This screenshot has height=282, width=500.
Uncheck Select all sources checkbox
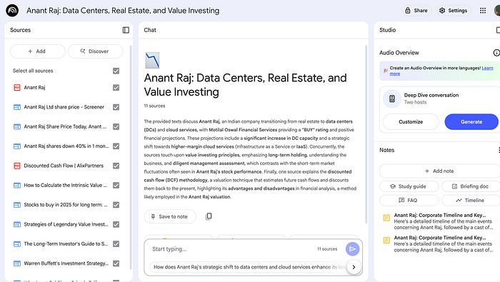point(116,71)
